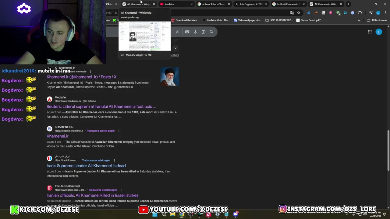Click the Khamenei portrait thumbnail in results
Viewport: 390px width, 219px height.
pyautogui.click(x=170, y=77)
